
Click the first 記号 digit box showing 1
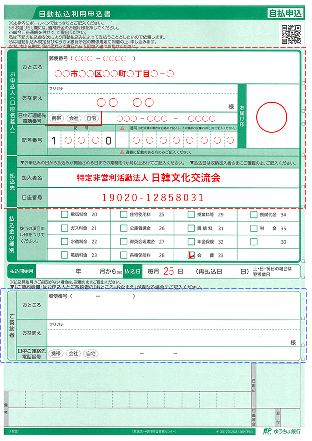pyautogui.click(x=54, y=140)
